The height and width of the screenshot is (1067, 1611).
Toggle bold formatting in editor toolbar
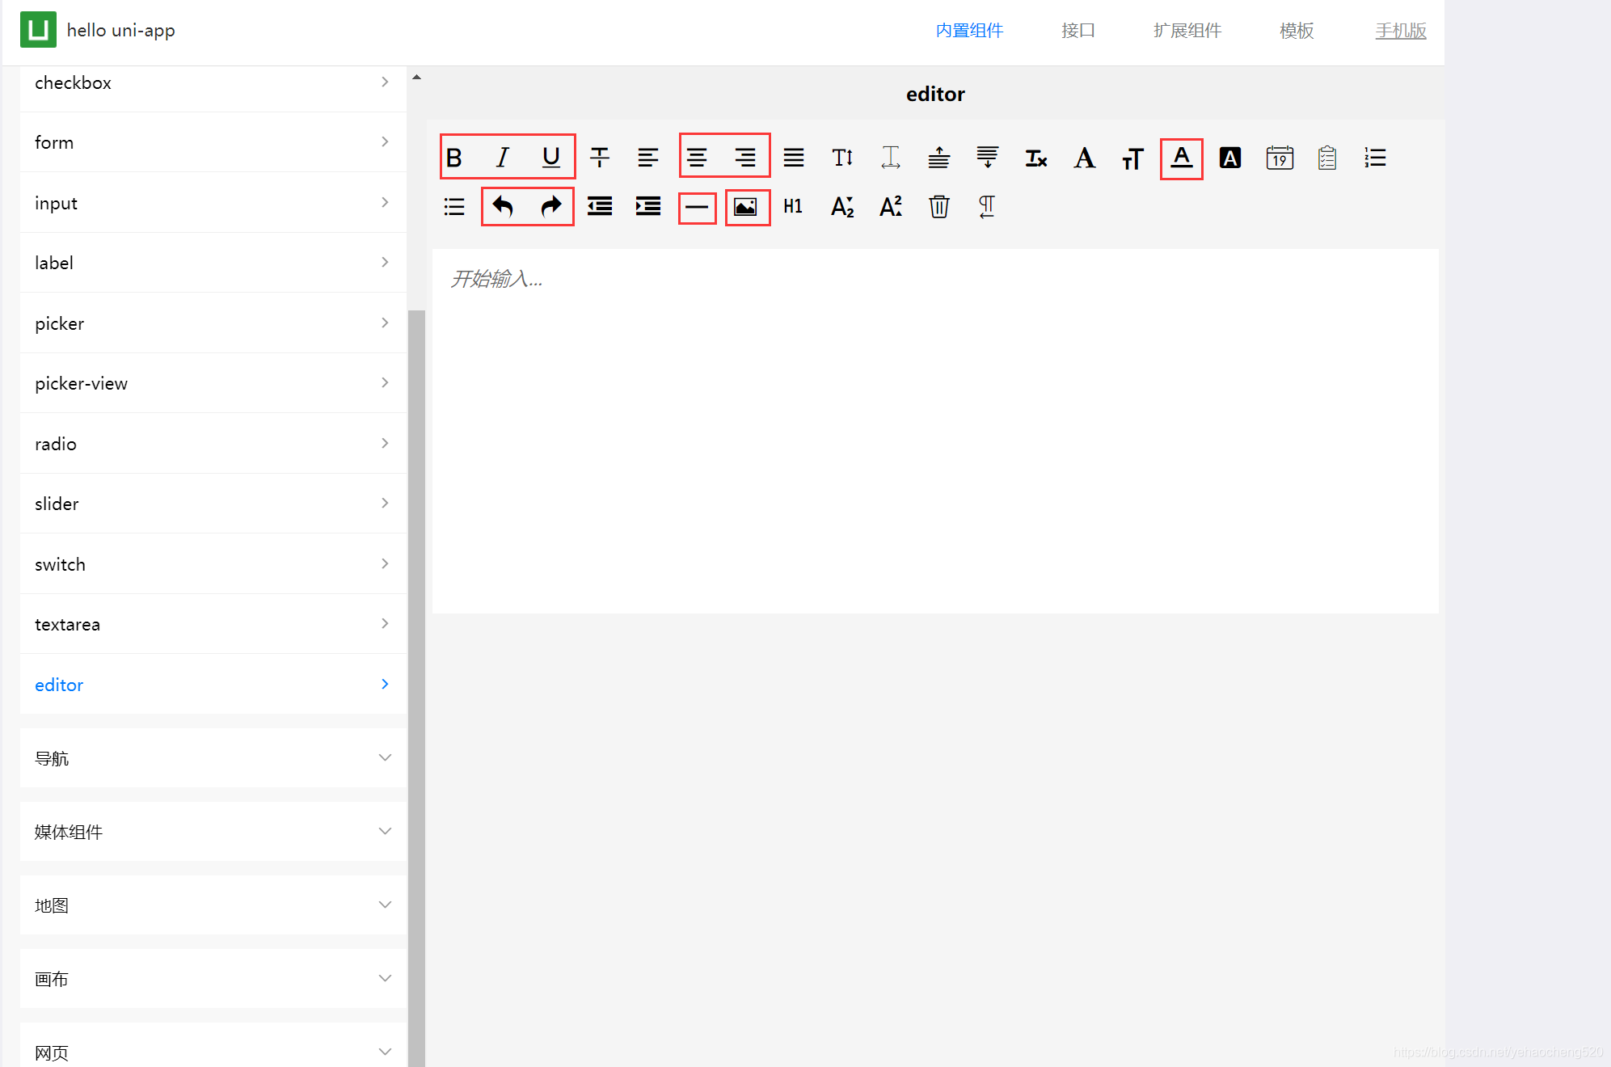[x=454, y=158]
